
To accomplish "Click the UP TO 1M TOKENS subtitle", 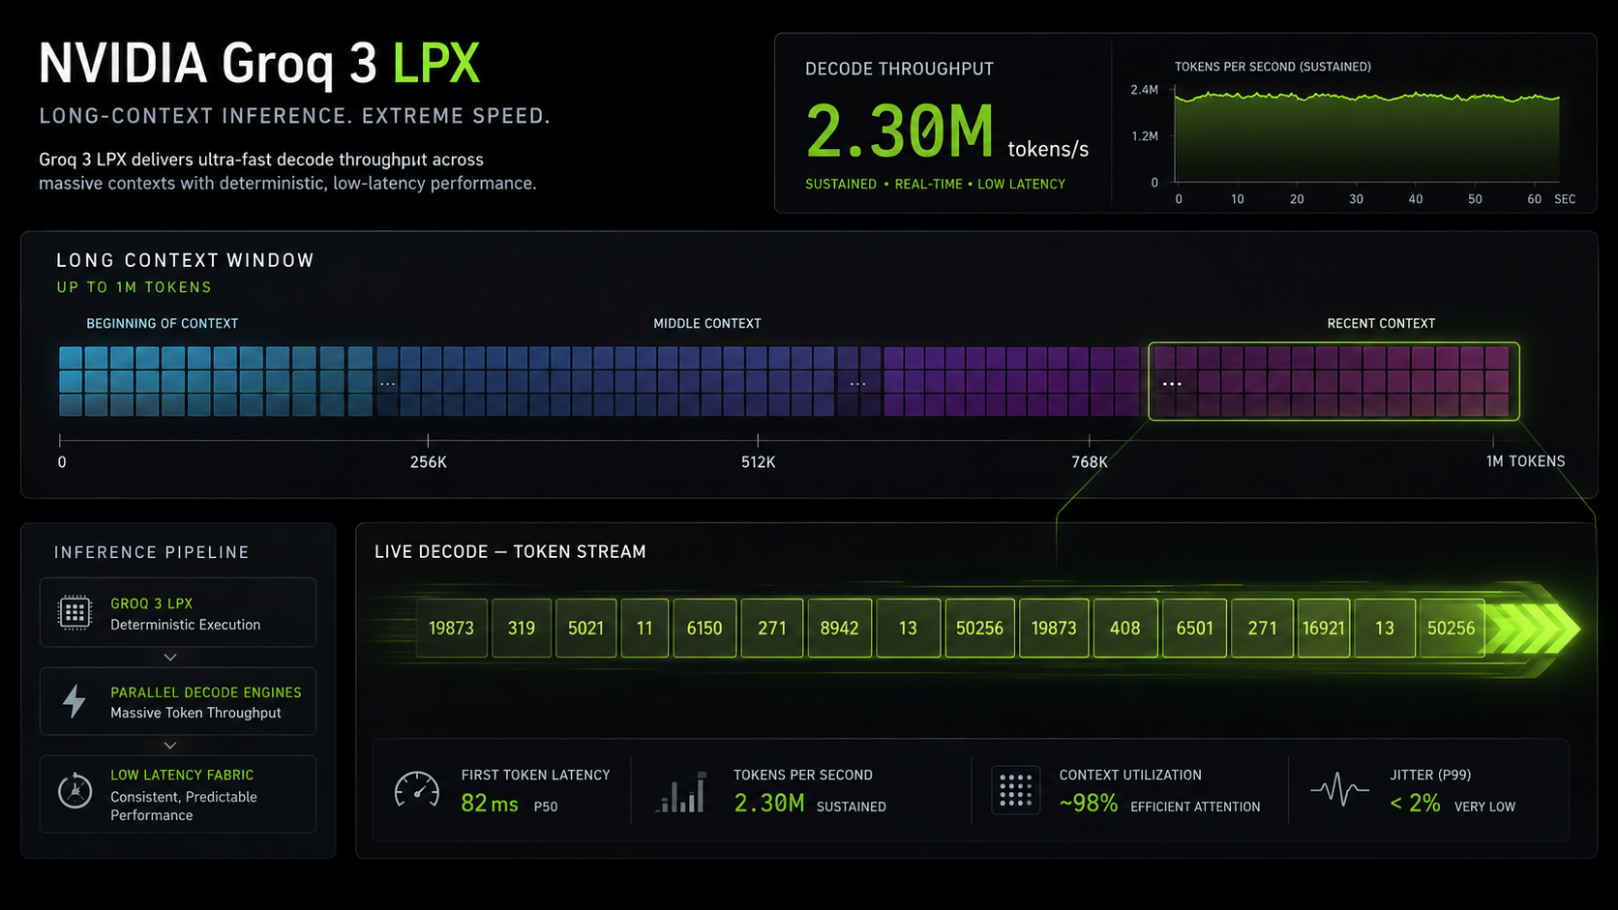I will point(134,287).
